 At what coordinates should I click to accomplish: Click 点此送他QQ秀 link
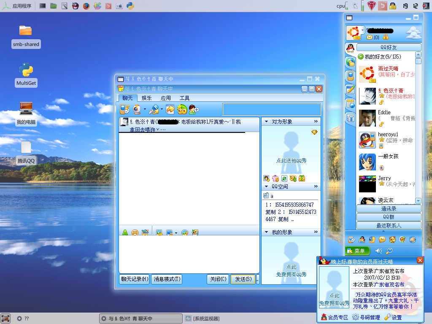(x=291, y=161)
